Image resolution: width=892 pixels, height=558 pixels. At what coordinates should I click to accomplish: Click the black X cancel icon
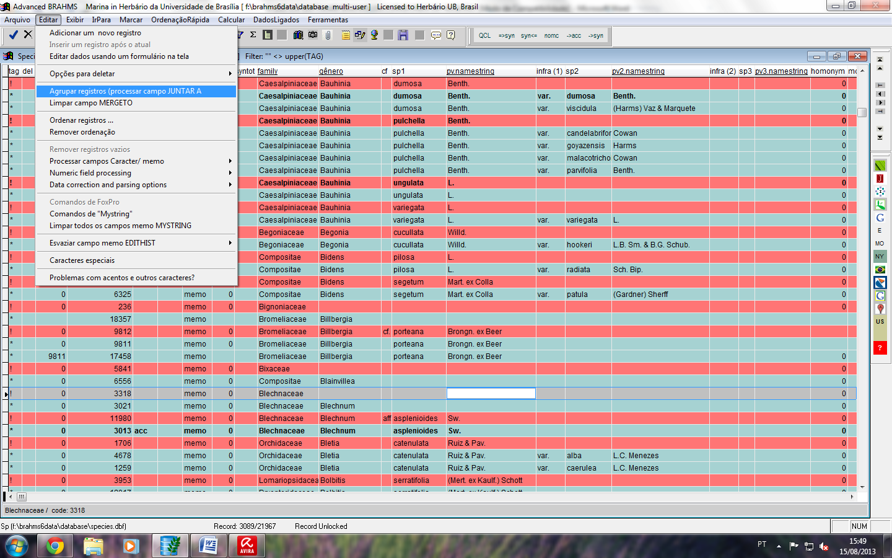click(x=28, y=35)
